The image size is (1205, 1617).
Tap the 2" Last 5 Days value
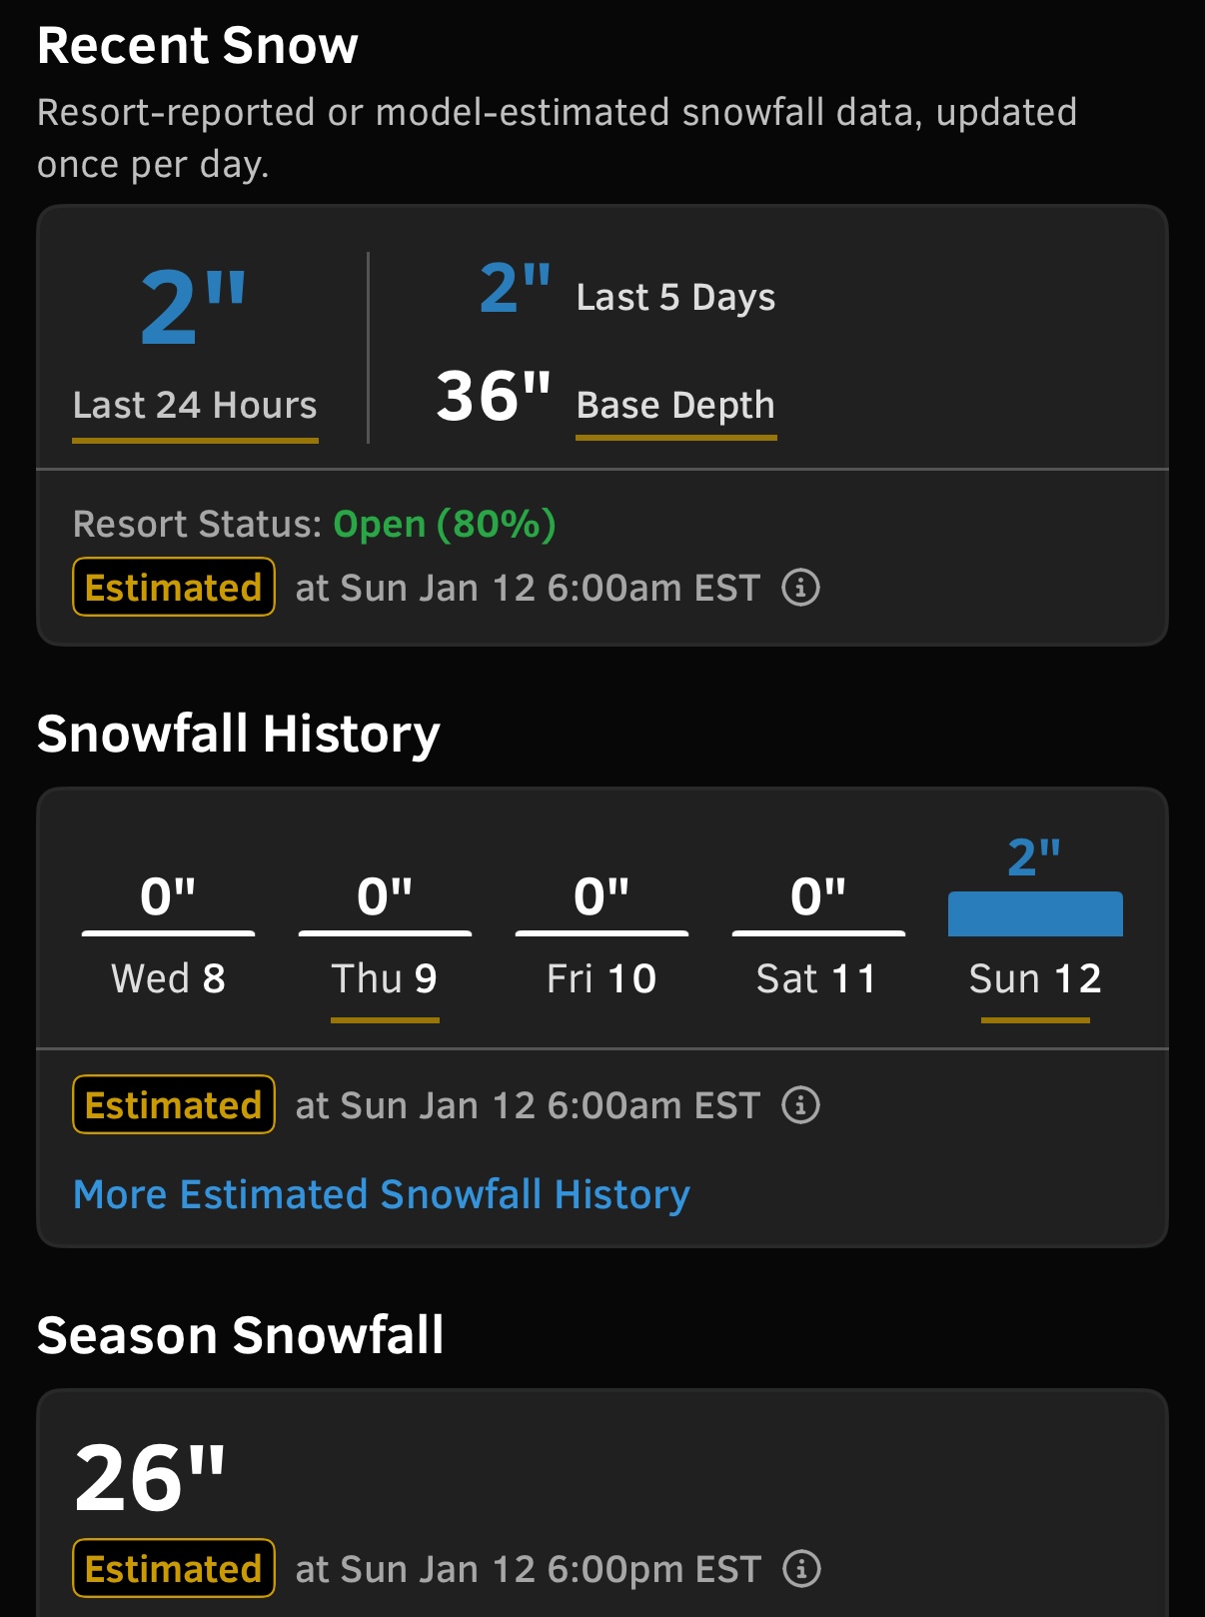515,289
